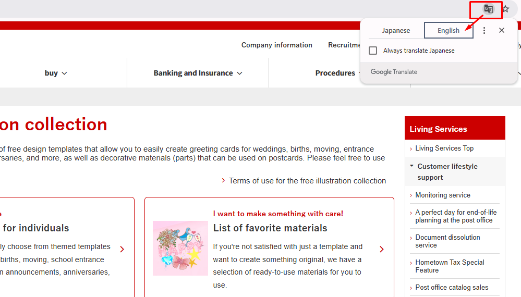Click arrow on individuals template card

coord(122,249)
